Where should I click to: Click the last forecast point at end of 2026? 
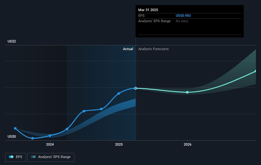tap(256, 71)
